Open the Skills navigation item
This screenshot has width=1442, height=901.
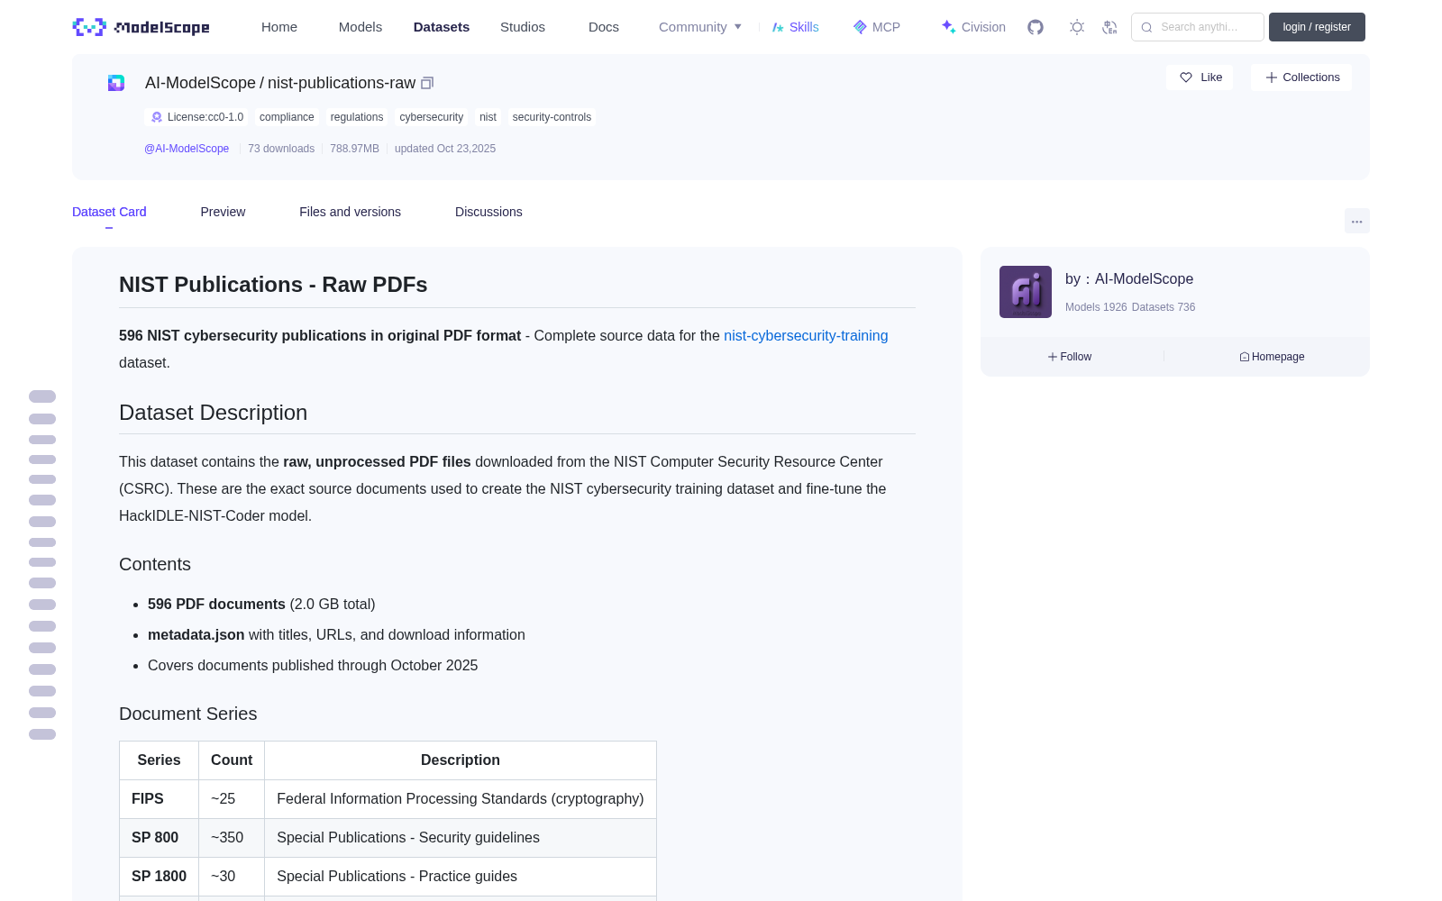click(796, 27)
